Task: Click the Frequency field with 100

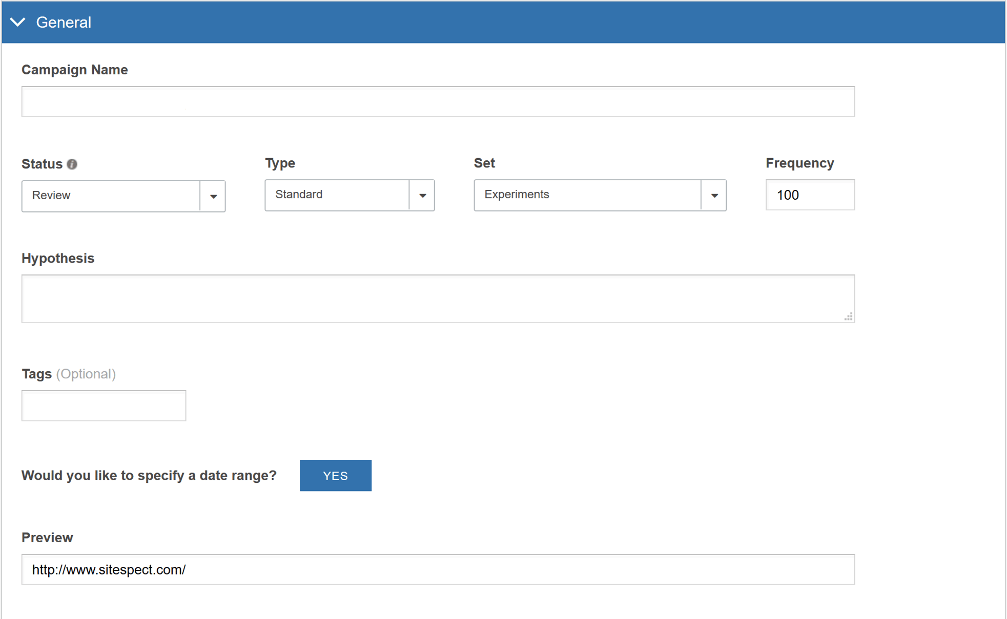Action: (810, 195)
